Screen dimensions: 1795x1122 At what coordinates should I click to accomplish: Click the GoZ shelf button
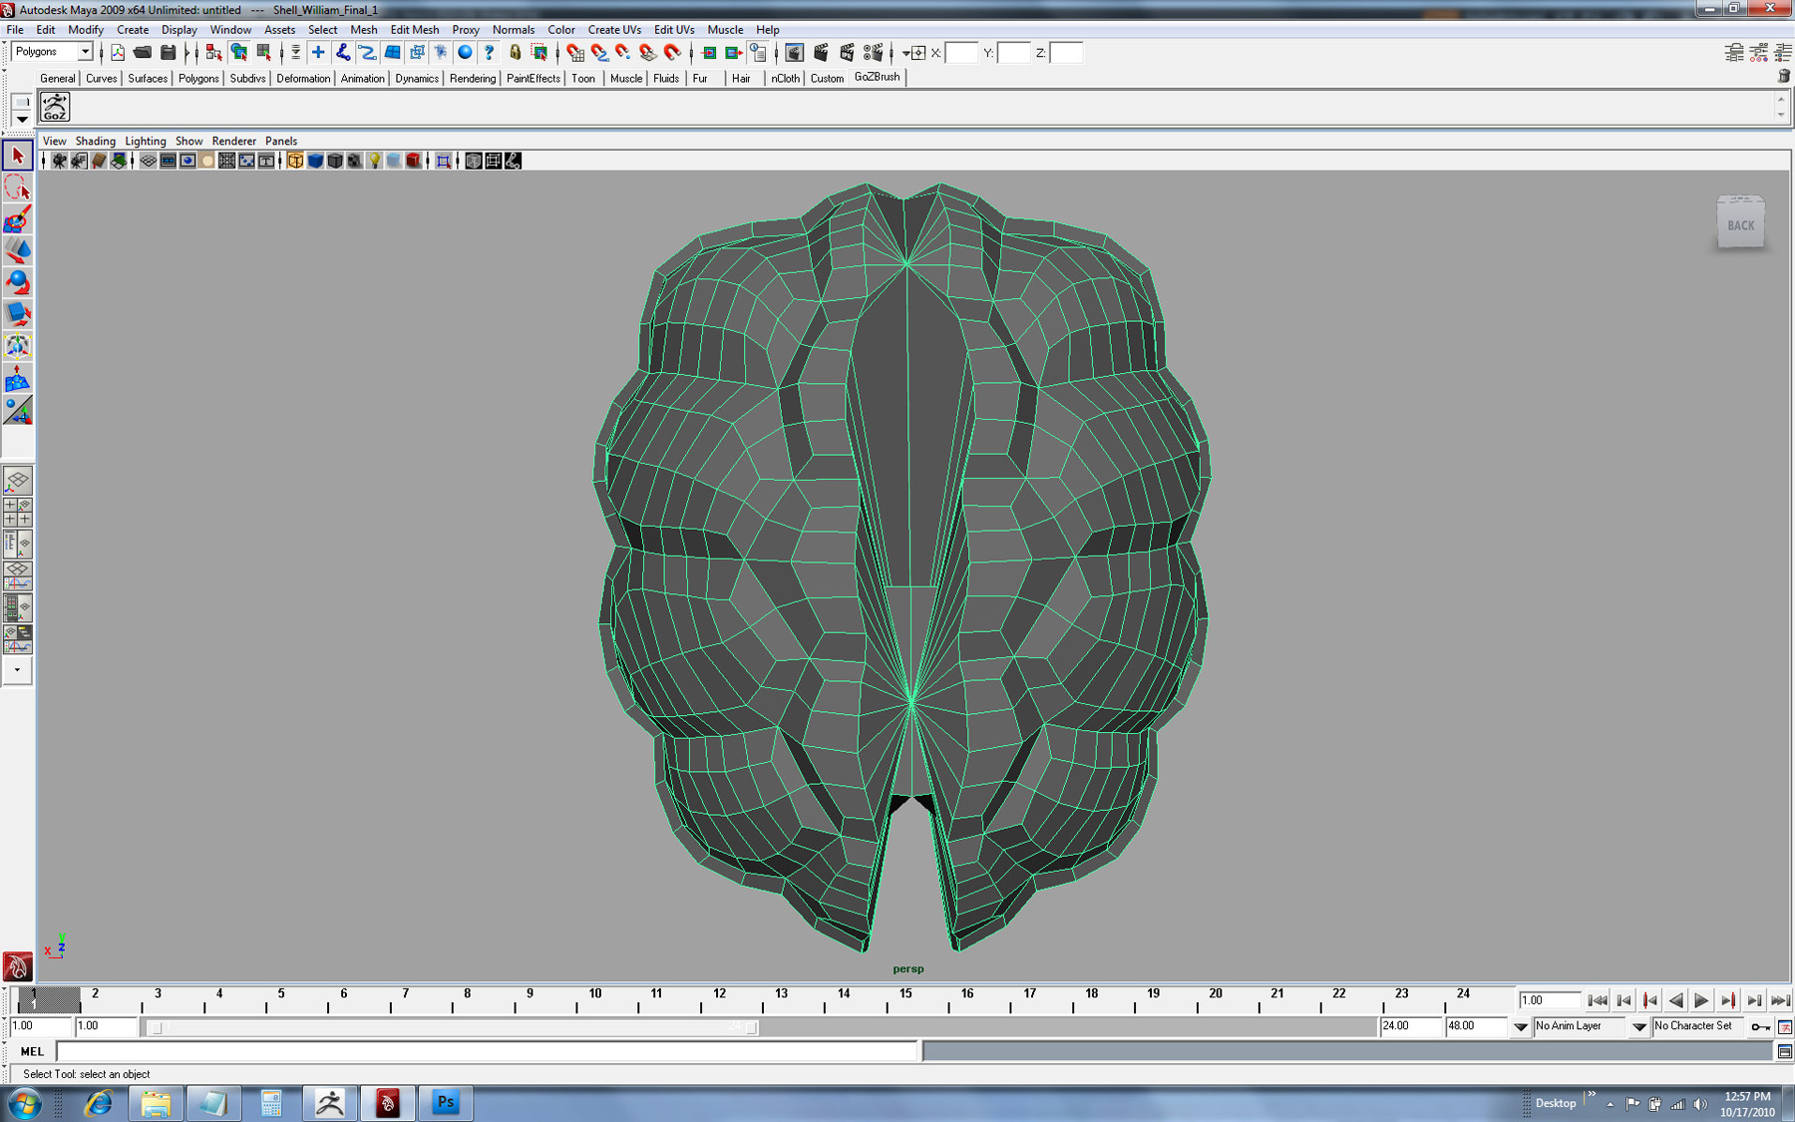[55, 107]
